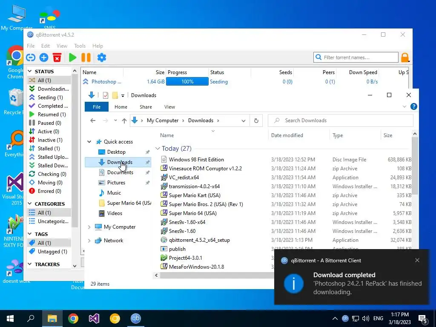Screen dimensions: 436x327
Task: Open Explorer File ribbon tab
Action: [x=97, y=107]
